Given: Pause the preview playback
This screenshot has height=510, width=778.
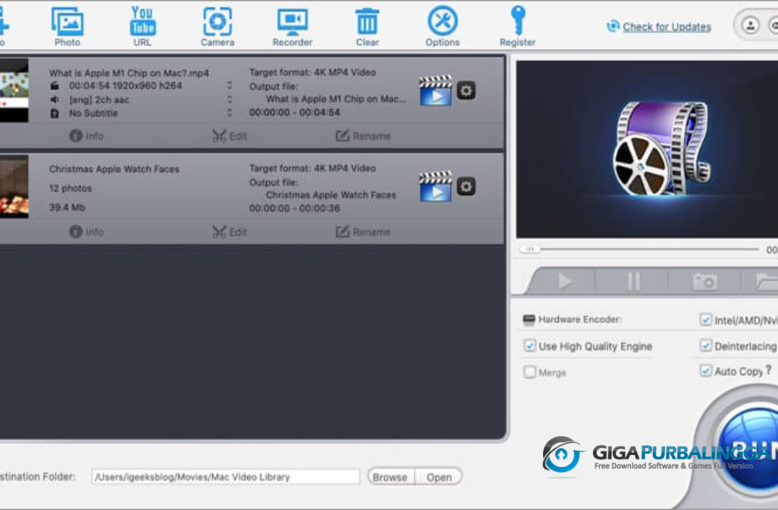Looking at the screenshot, I should pyautogui.click(x=633, y=281).
